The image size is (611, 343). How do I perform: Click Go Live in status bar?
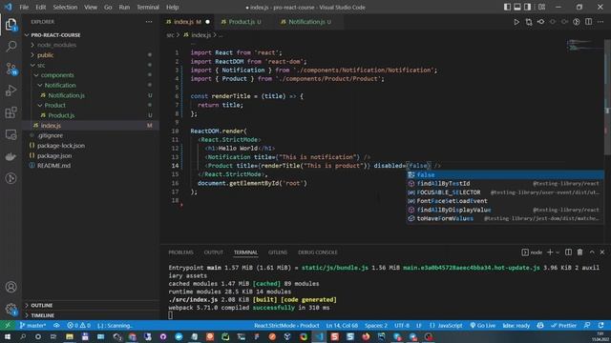[x=482, y=326]
